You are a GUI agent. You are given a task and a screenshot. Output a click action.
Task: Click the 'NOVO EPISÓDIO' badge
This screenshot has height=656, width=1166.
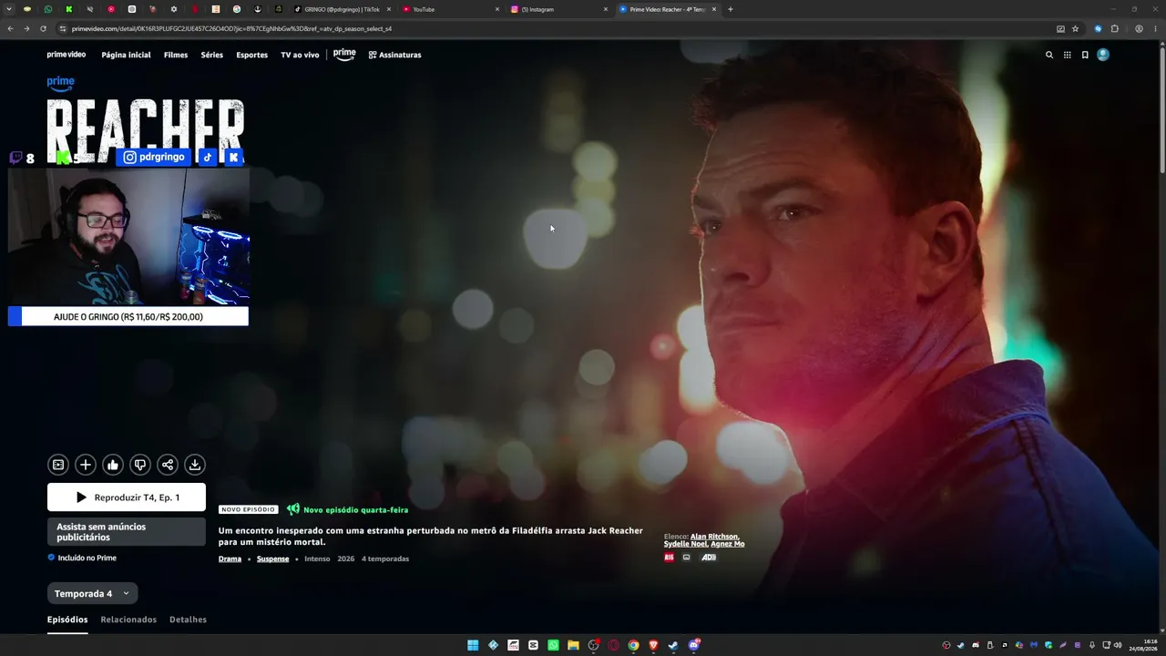click(249, 510)
